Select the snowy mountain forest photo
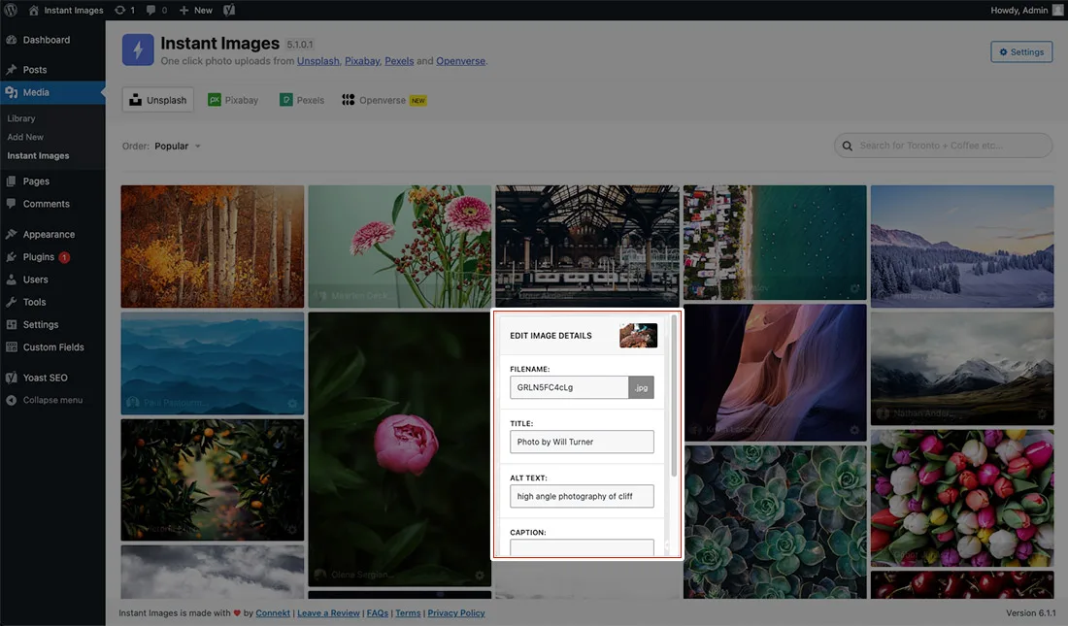This screenshot has height=626, width=1068. 962,247
